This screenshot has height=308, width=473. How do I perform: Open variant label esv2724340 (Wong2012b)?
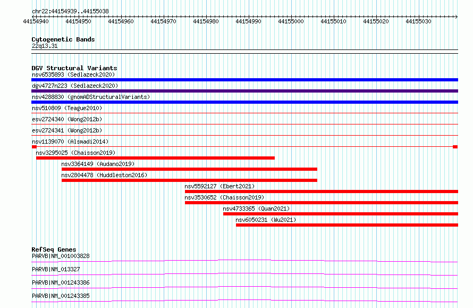pos(67,119)
